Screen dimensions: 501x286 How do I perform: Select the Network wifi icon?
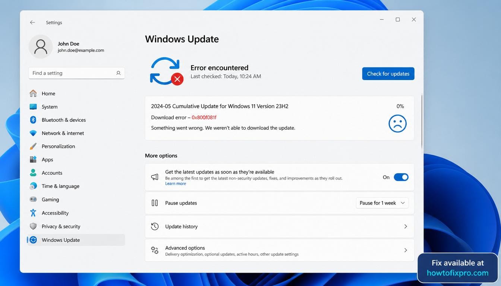(x=33, y=133)
